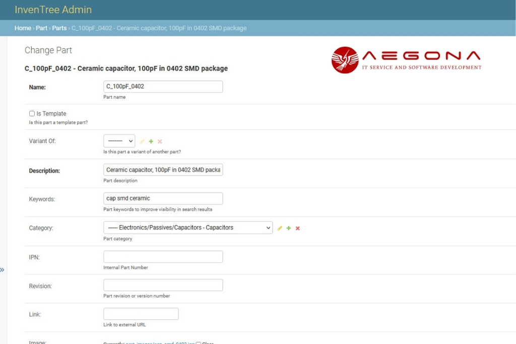Focus the Name input field
The width and height of the screenshot is (516, 344).
pyautogui.click(x=163, y=87)
